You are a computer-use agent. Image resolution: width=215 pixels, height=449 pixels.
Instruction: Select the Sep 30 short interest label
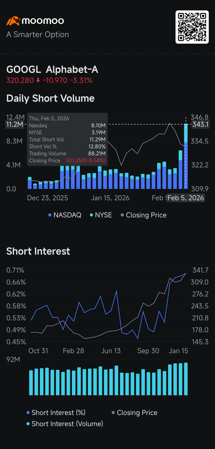coord(148,351)
